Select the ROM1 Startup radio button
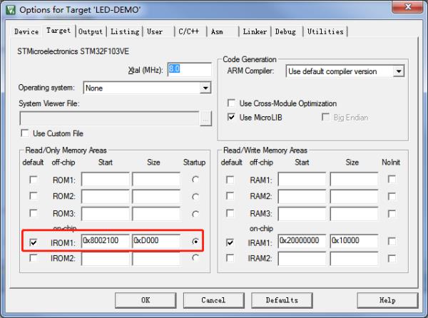This screenshot has height=318, width=428. click(x=195, y=180)
